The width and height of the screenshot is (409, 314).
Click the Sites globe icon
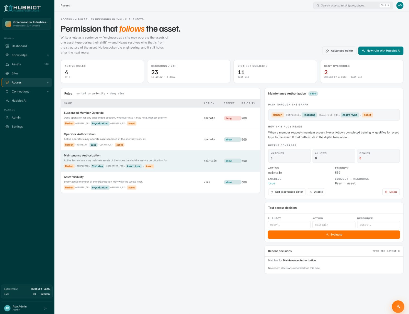coord(7,73)
